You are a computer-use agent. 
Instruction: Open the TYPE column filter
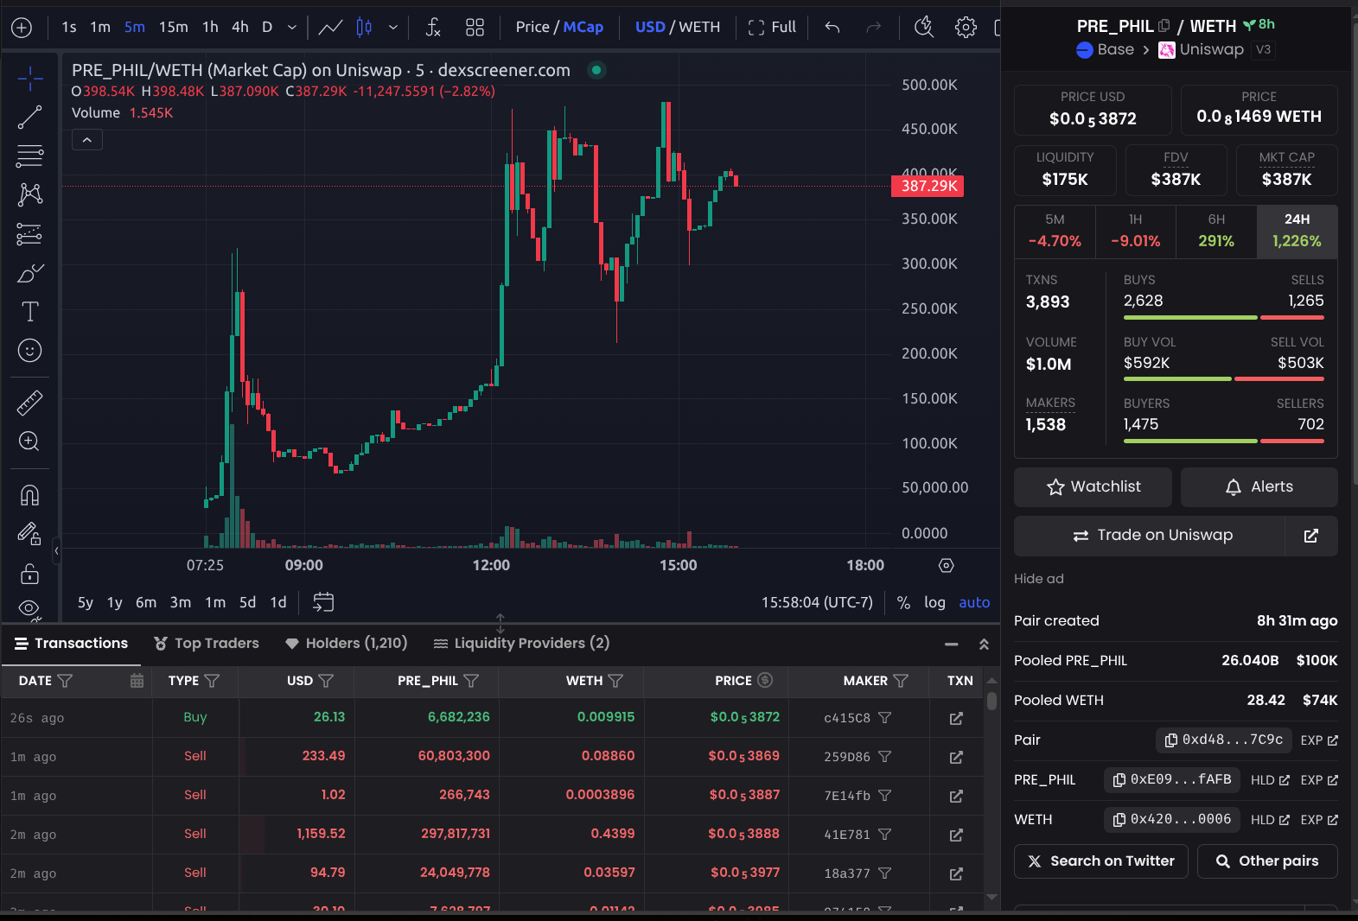pyautogui.click(x=212, y=681)
